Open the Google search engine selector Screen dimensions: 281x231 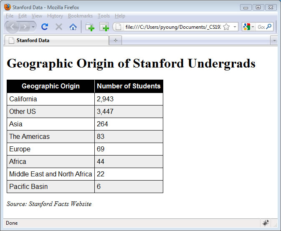tap(248, 27)
